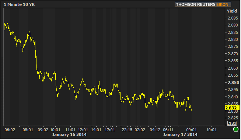Screen dimensions: 241x140
Task: Click the 09:01 time axis label
Action: click(x=191, y=130)
